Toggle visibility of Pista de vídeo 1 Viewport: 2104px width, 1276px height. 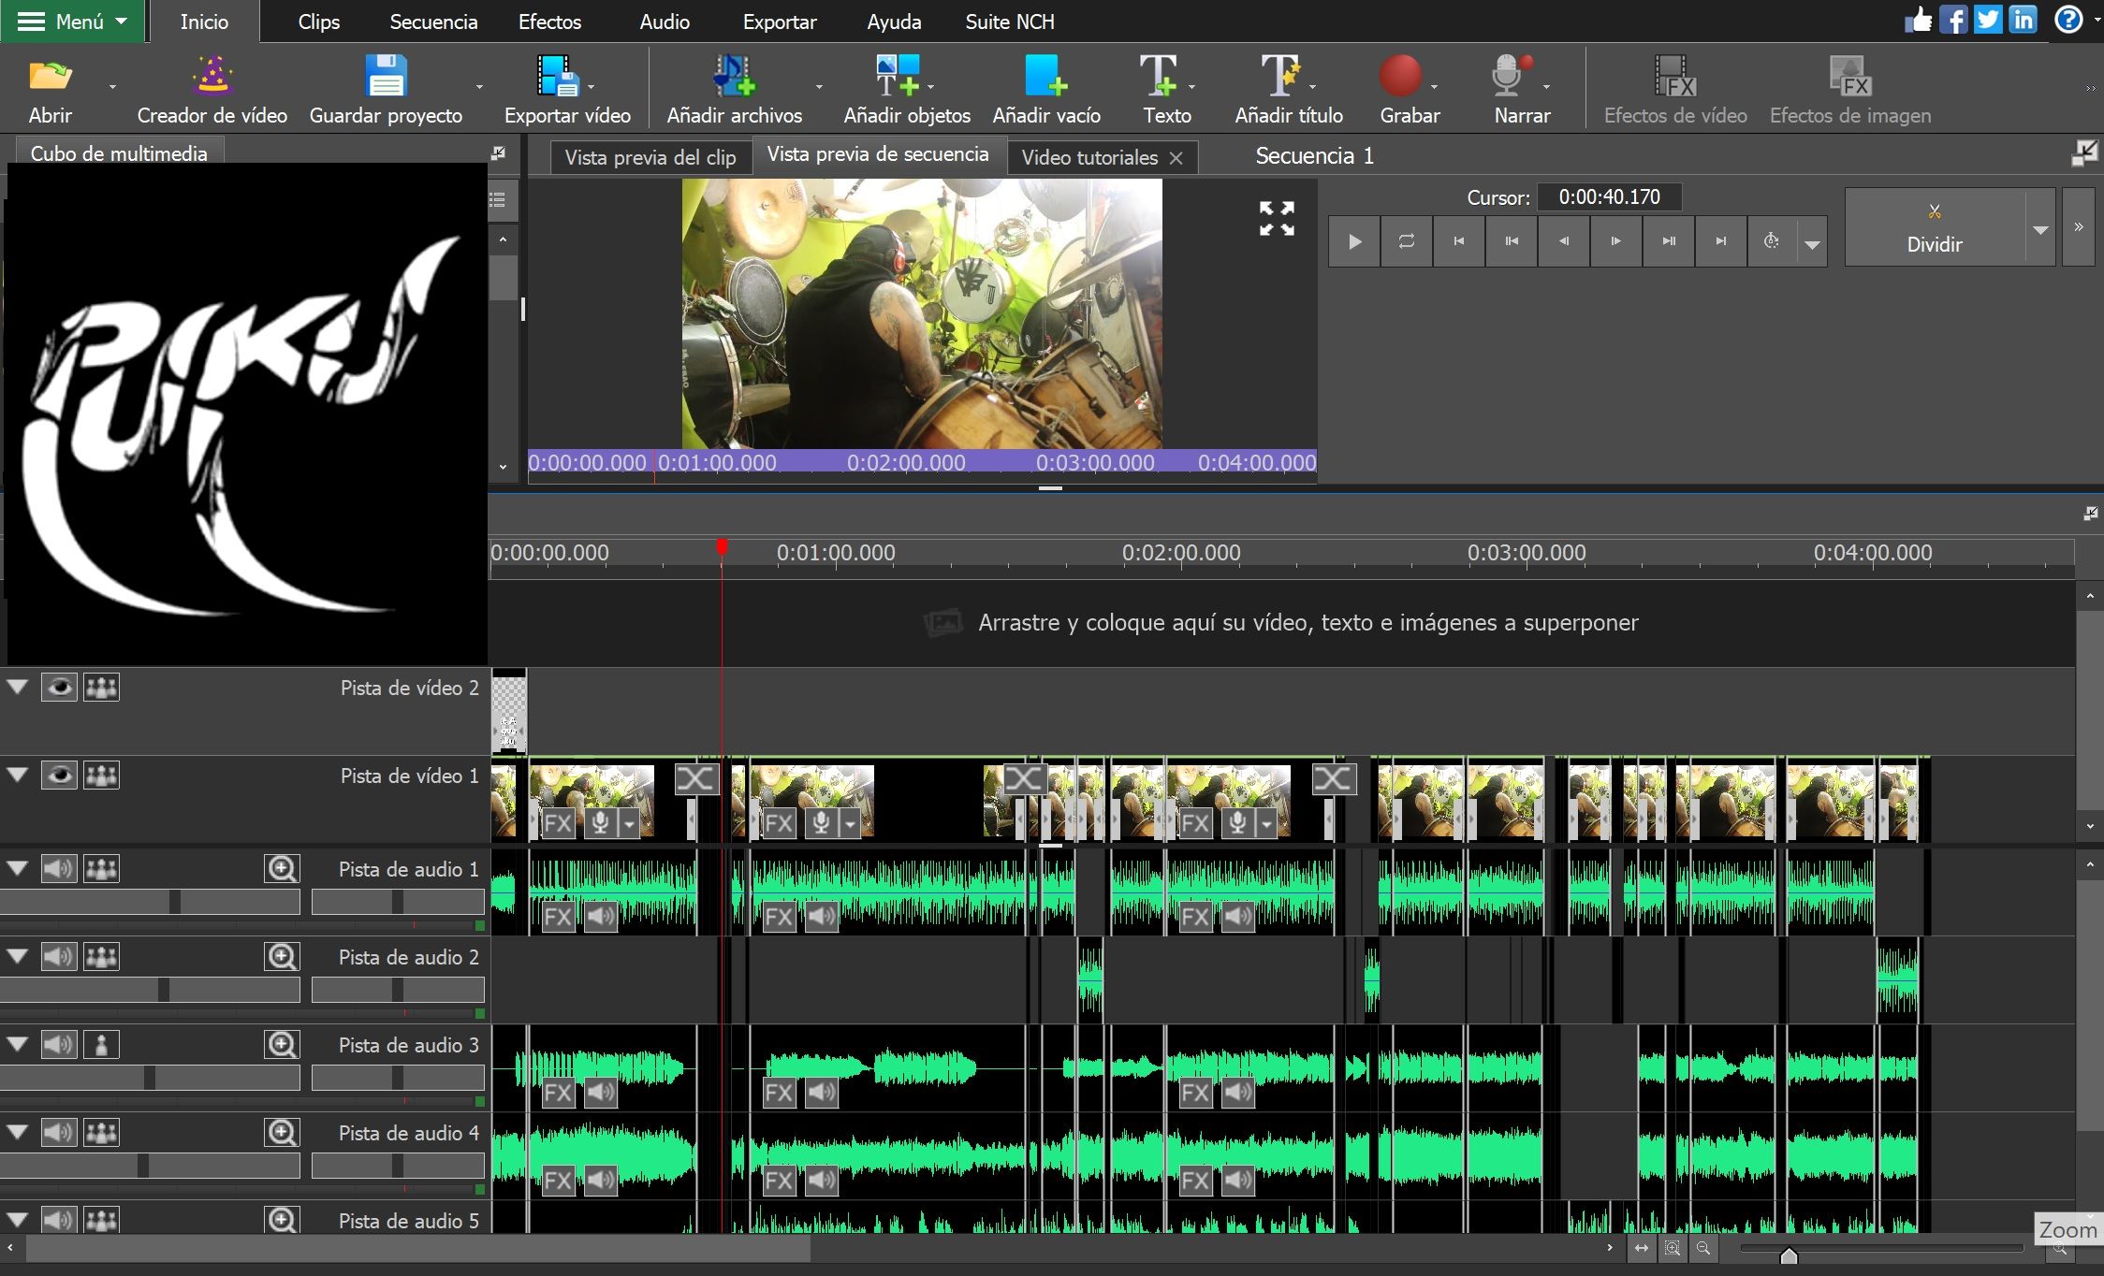[x=59, y=776]
